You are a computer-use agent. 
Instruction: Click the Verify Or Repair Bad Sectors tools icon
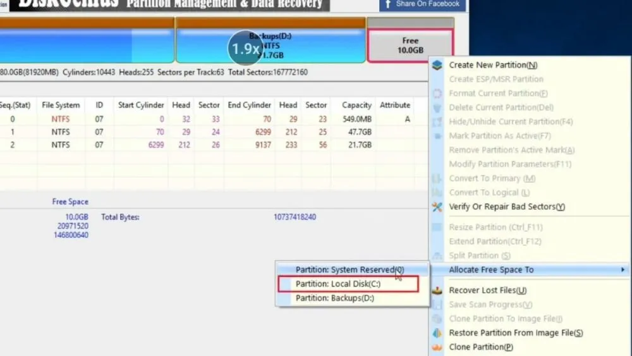437,207
